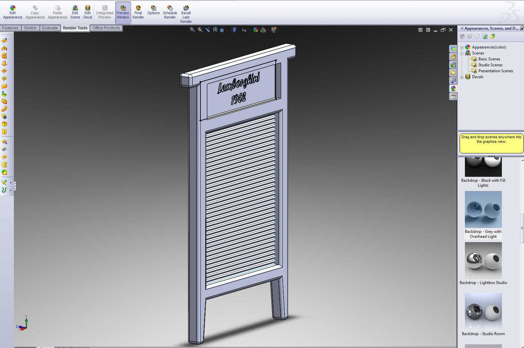Viewport: 524px width, 348px height.
Task: Click the Section View icon
Action: point(215,30)
